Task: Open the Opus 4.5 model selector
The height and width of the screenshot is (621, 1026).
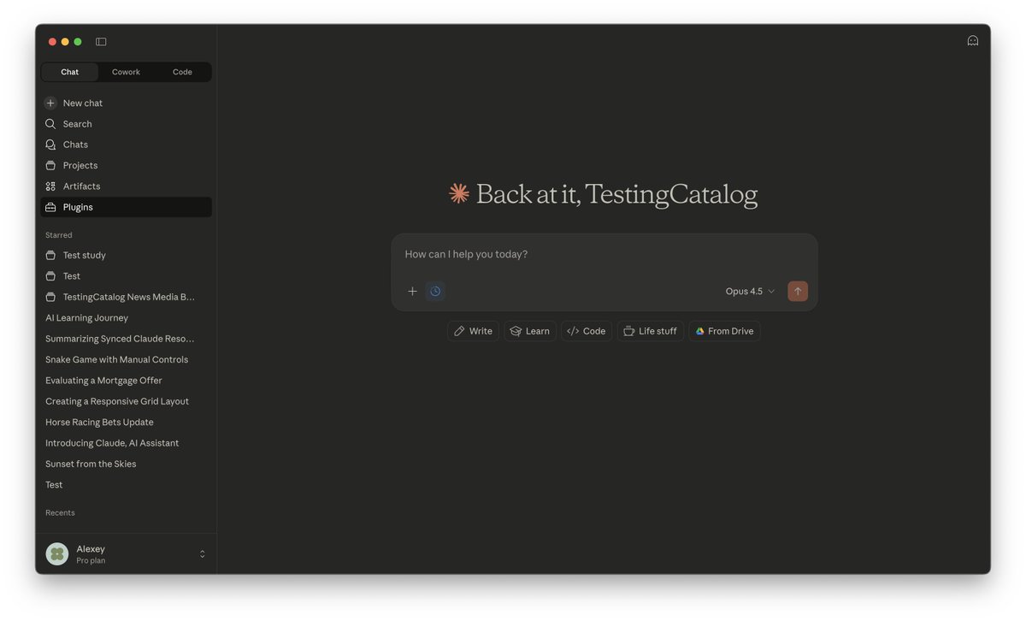Action: (x=750, y=291)
